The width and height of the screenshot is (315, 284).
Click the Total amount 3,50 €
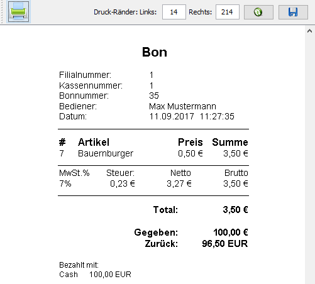click(235, 210)
